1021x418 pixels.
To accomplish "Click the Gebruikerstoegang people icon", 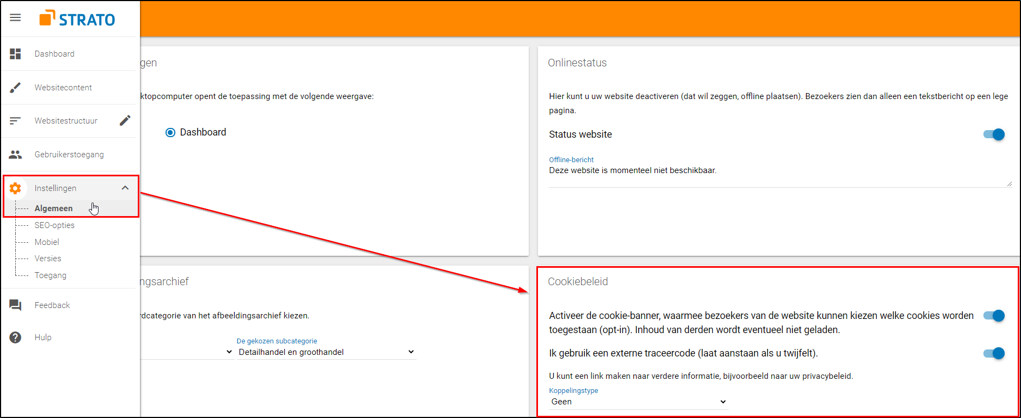I will click(15, 155).
